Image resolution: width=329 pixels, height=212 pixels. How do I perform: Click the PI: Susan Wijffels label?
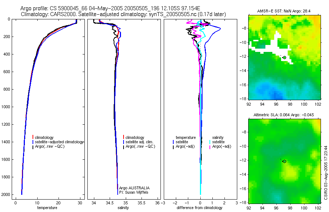pyautogui.click(x=134, y=192)
